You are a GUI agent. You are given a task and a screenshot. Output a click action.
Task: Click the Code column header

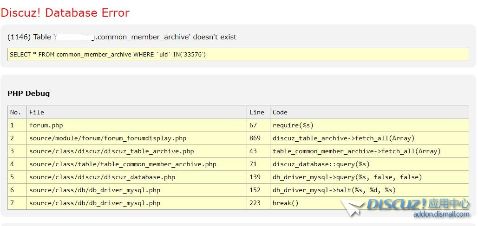pyautogui.click(x=280, y=112)
